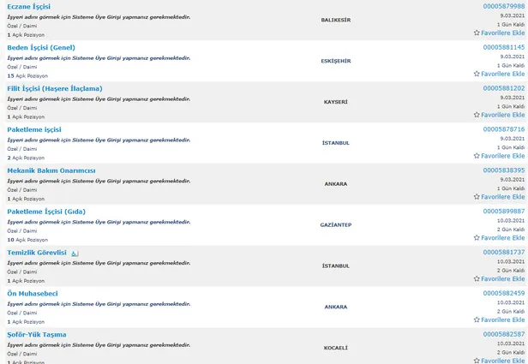Click star icon on Paketleme İşçisi İstanbul row
The width and height of the screenshot is (528, 364).
(477, 156)
